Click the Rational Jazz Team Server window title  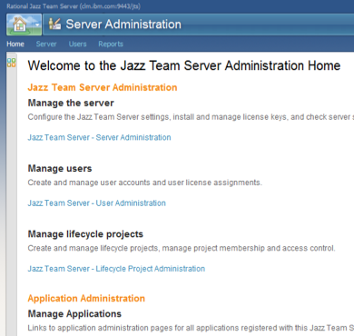coord(74,6)
